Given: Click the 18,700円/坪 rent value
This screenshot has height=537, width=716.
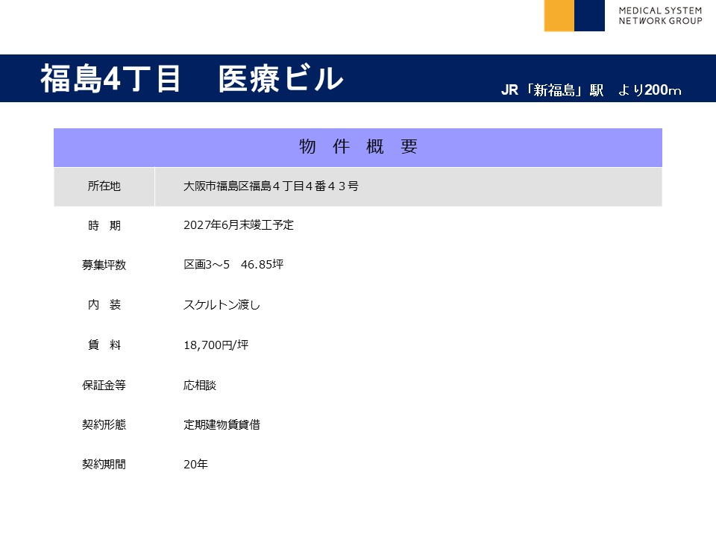Looking at the screenshot, I should point(216,345).
